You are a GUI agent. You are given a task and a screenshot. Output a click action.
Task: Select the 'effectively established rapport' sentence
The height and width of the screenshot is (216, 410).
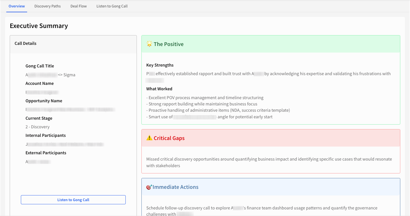click(268, 77)
